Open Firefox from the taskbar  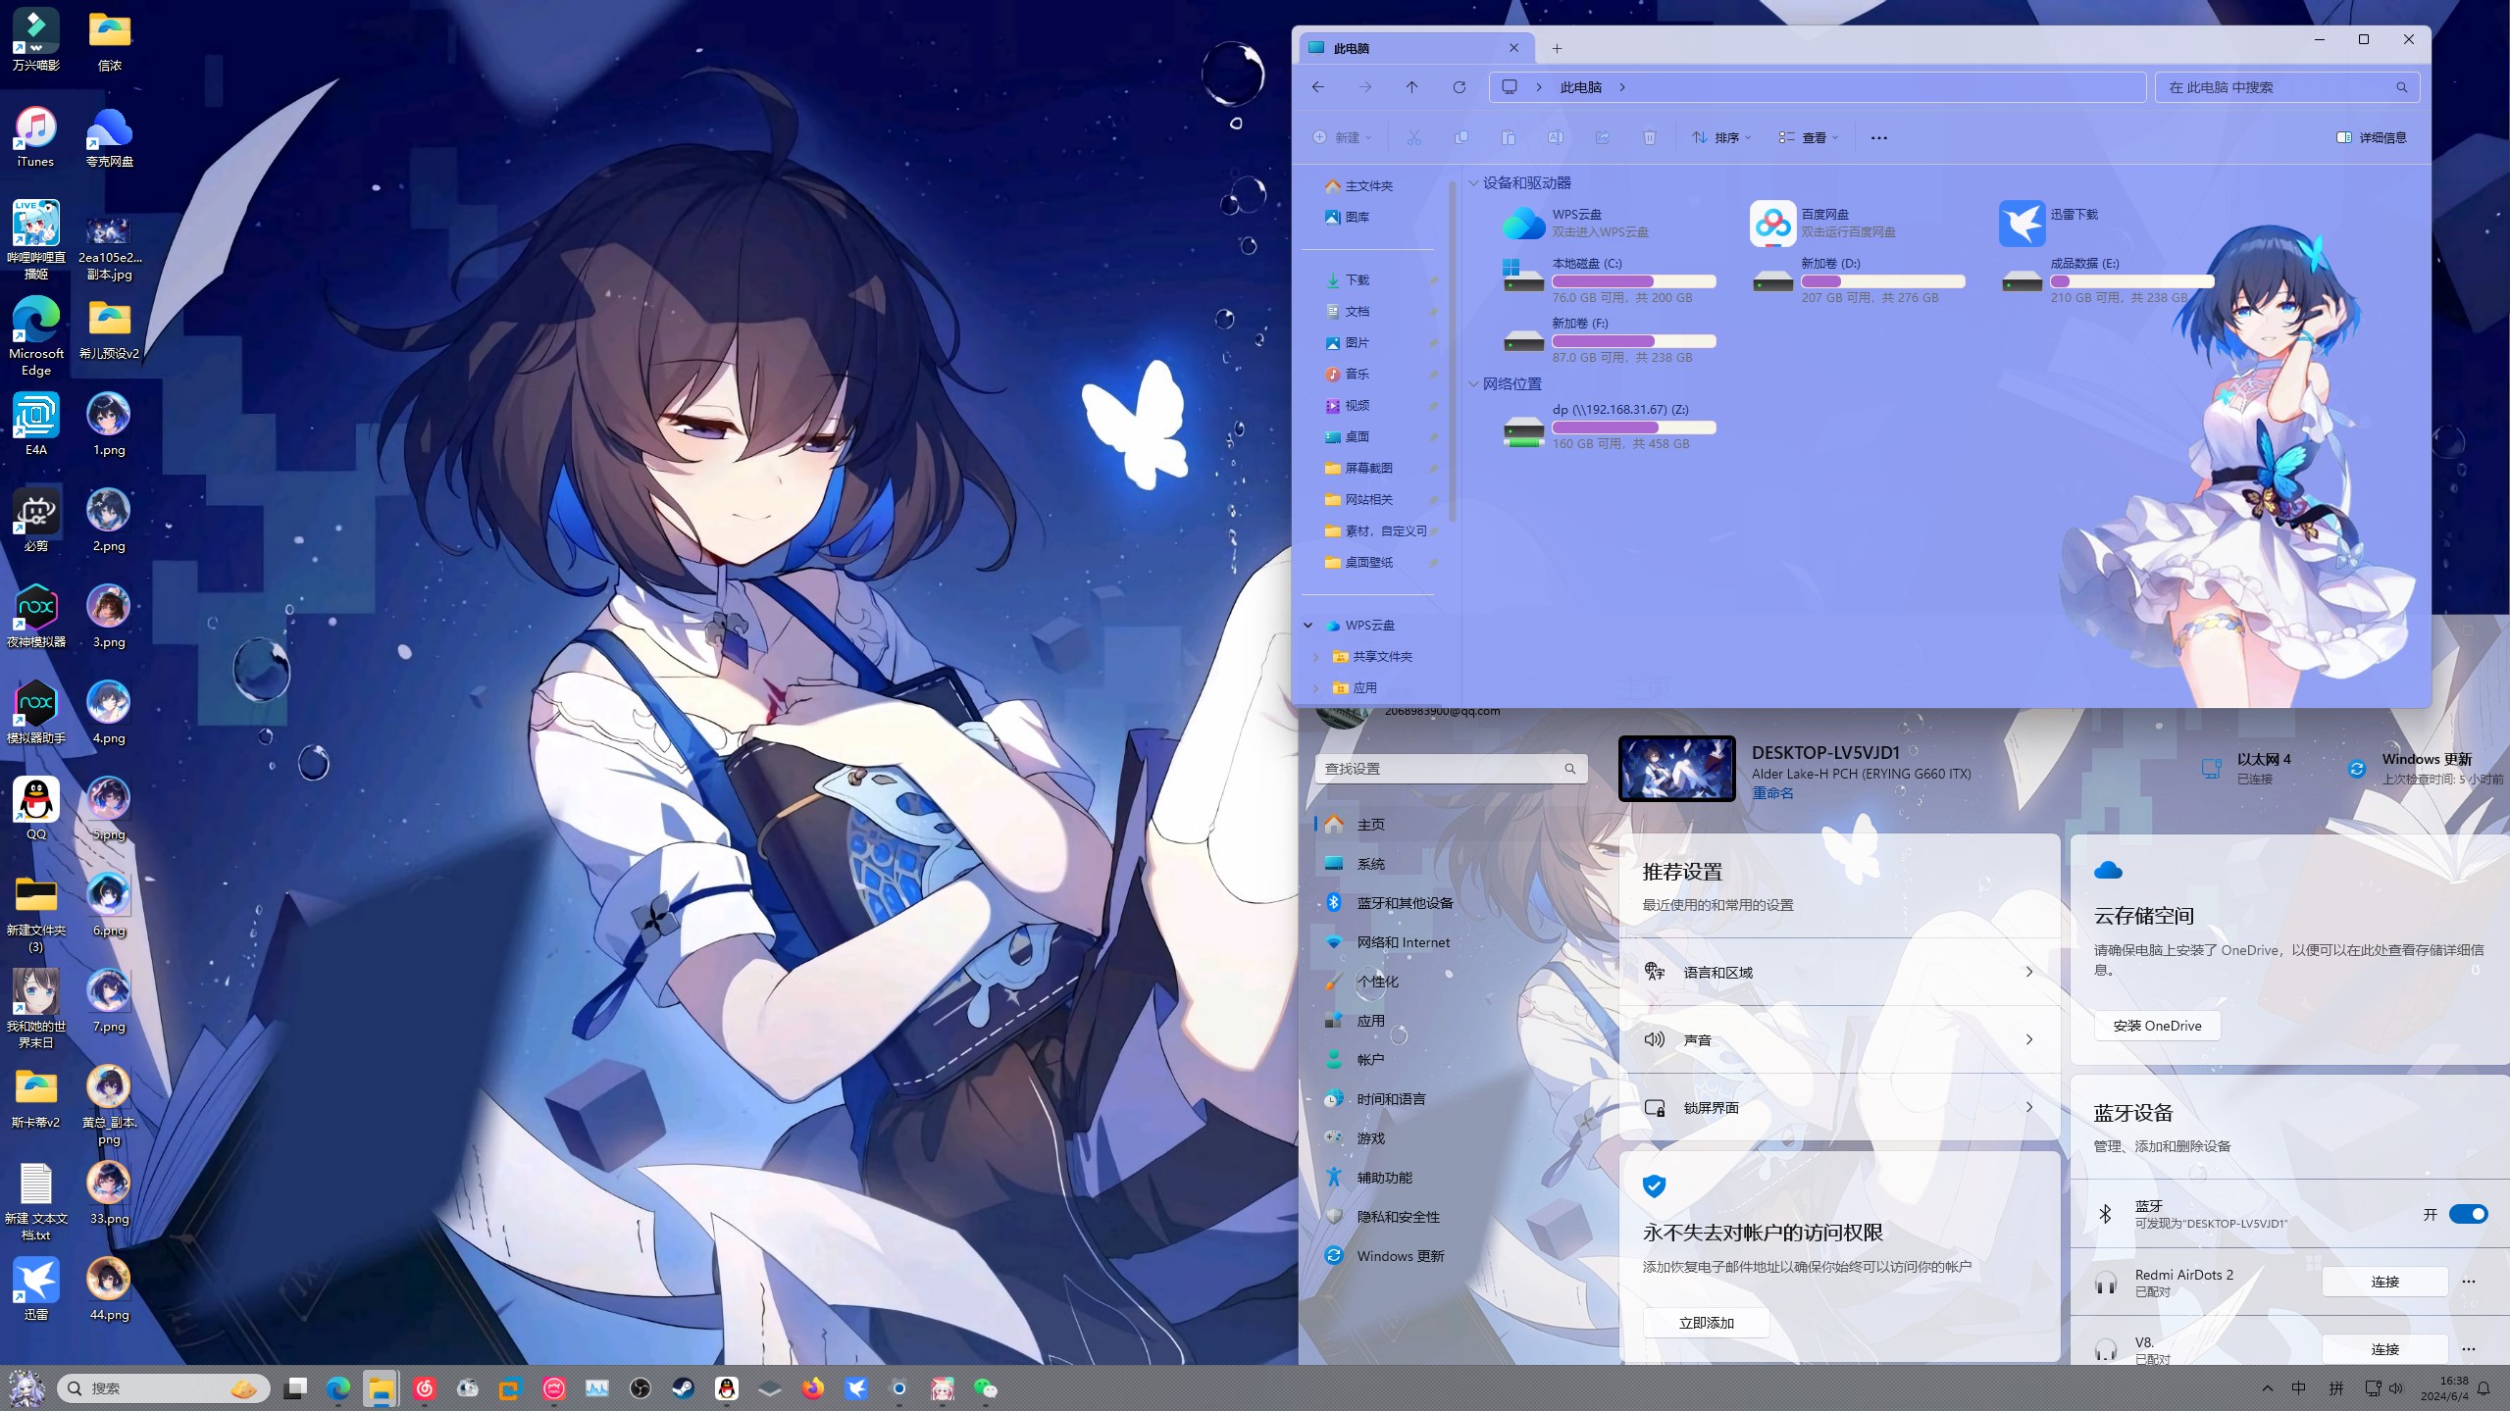click(813, 1387)
